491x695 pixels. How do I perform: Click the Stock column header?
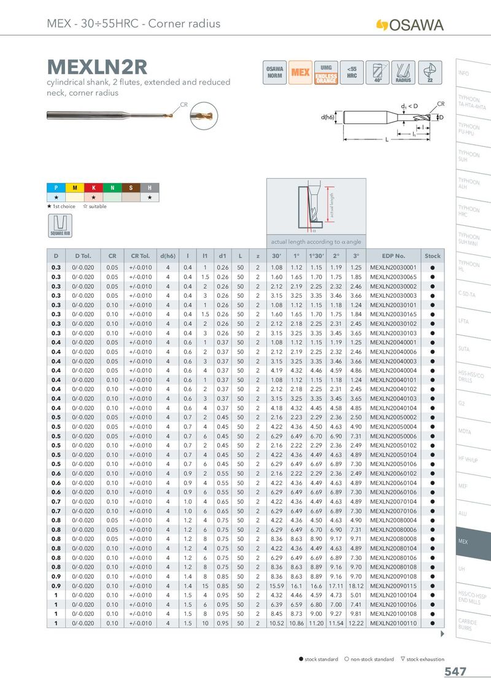(433, 256)
